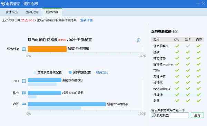Select the 神之浩劫 game name
The image size is (207, 126).
coord(159,58)
